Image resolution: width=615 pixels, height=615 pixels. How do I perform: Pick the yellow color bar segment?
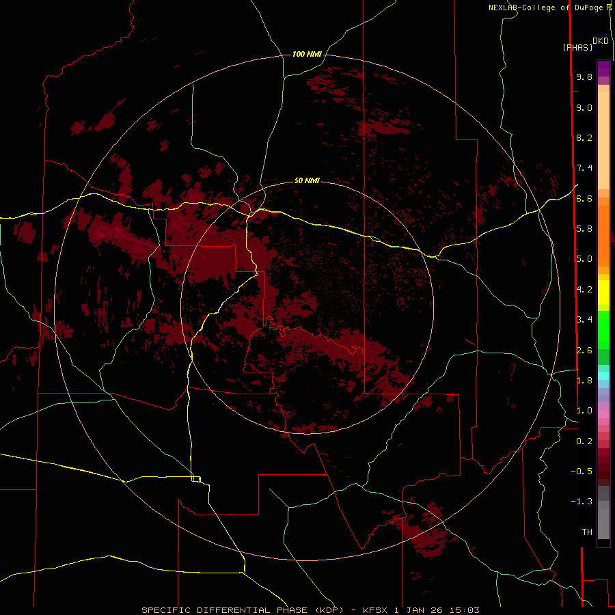coord(603,292)
